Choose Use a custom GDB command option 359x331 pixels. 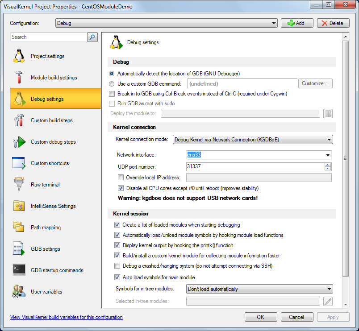(x=112, y=84)
